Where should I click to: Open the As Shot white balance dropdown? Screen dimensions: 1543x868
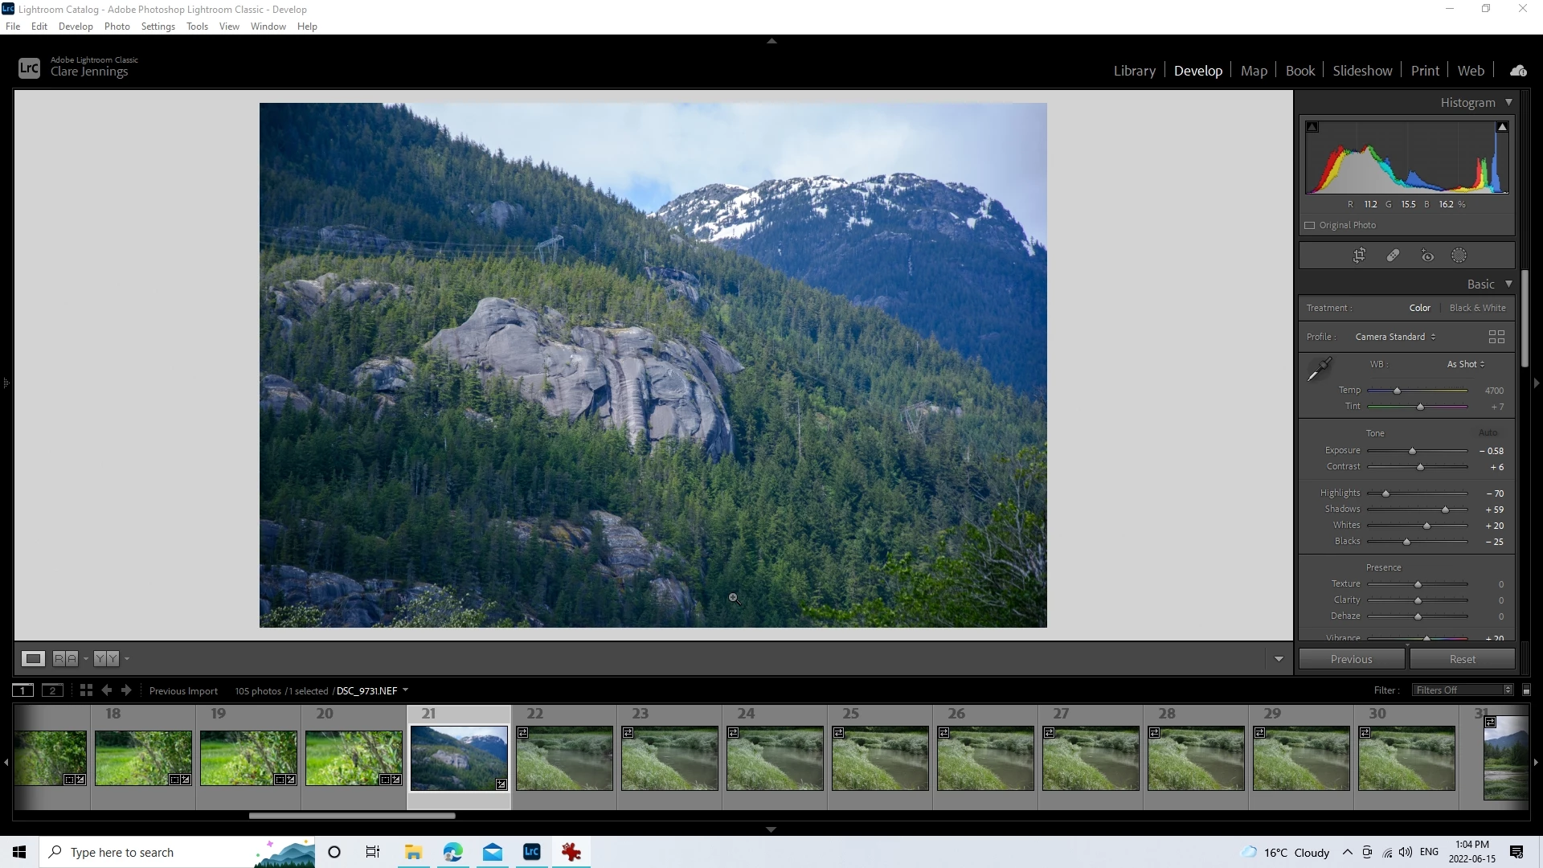(x=1466, y=364)
